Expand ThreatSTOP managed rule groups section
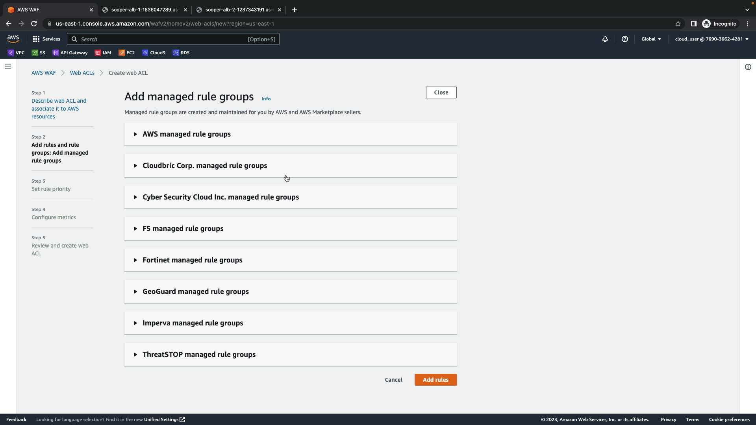The height and width of the screenshot is (425, 756). 199,355
